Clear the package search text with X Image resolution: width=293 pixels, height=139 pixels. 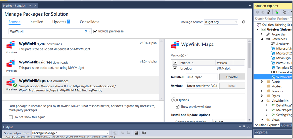[x=86, y=31]
